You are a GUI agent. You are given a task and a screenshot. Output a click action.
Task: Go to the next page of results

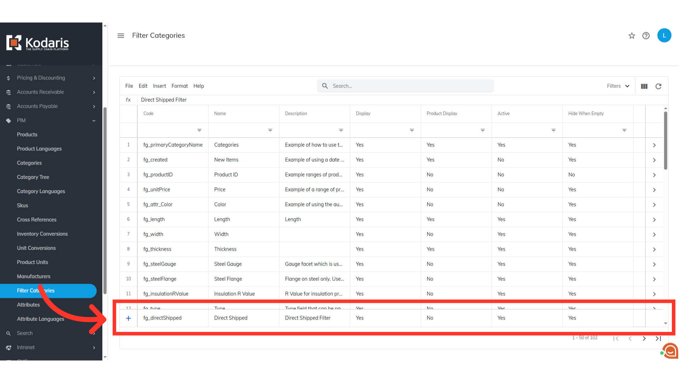644,338
